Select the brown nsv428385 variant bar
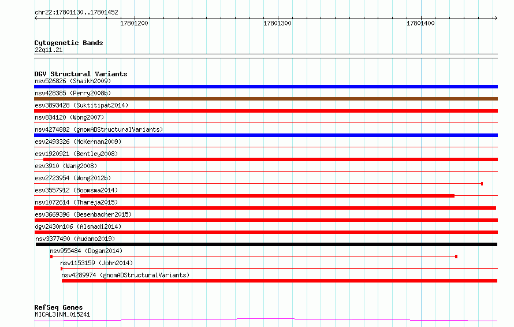The width and height of the screenshot is (514, 327). (x=266, y=99)
